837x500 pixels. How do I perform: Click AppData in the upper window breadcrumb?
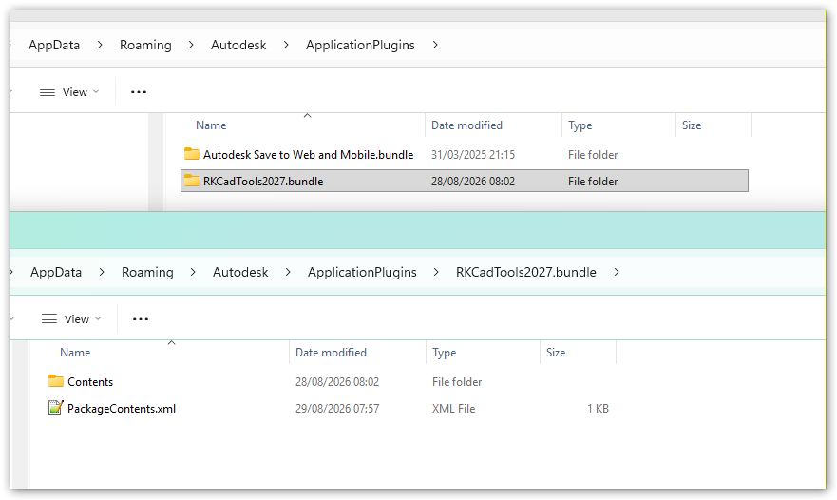coord(54,46)
